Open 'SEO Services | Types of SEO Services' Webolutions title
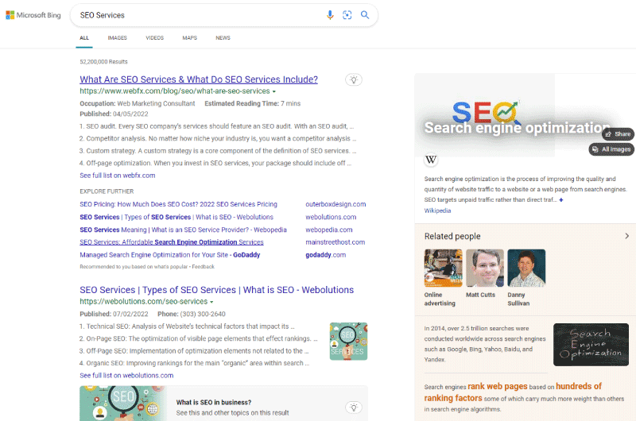636x421 pixels. pos(216,290)
